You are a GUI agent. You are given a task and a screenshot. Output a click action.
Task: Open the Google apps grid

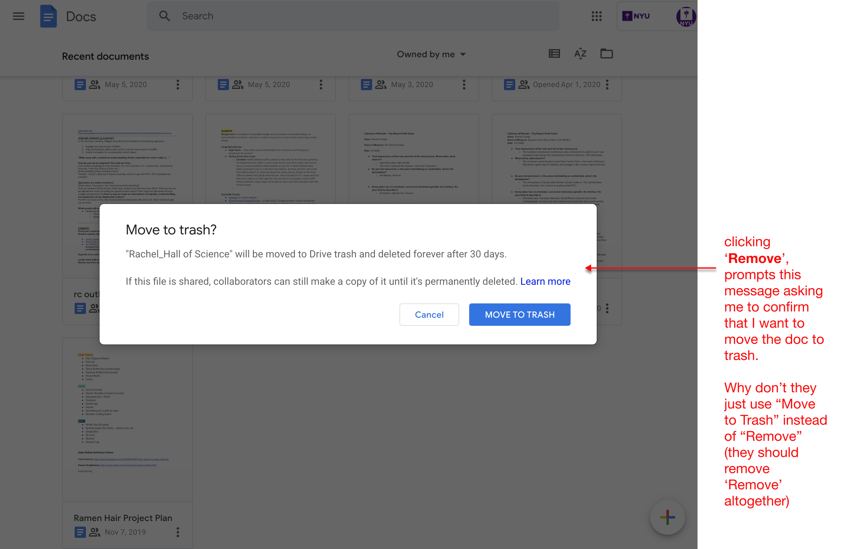[x=596, y=16]
